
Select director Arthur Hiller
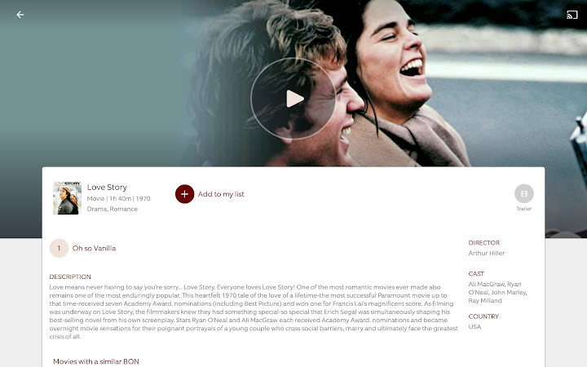pos(486,253)
